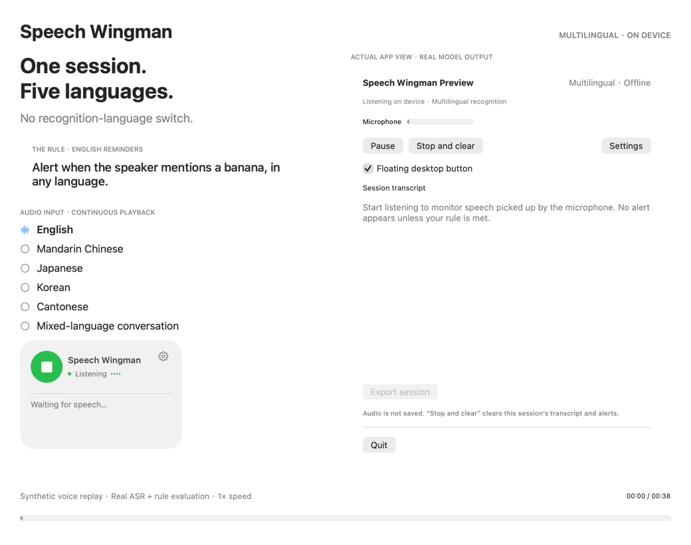Click 'Synthetic voice replay' footer text
Viewport: 691px width, 545px height.
[61, 496]
